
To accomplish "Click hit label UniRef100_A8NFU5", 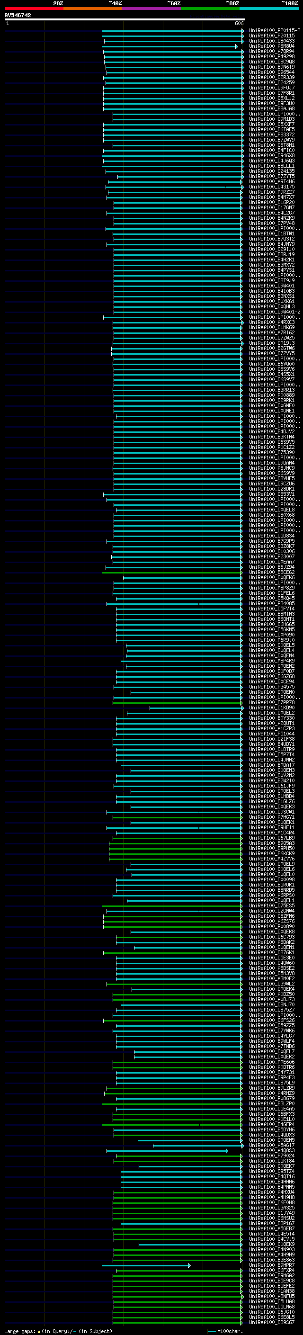I will point(272,1296).
